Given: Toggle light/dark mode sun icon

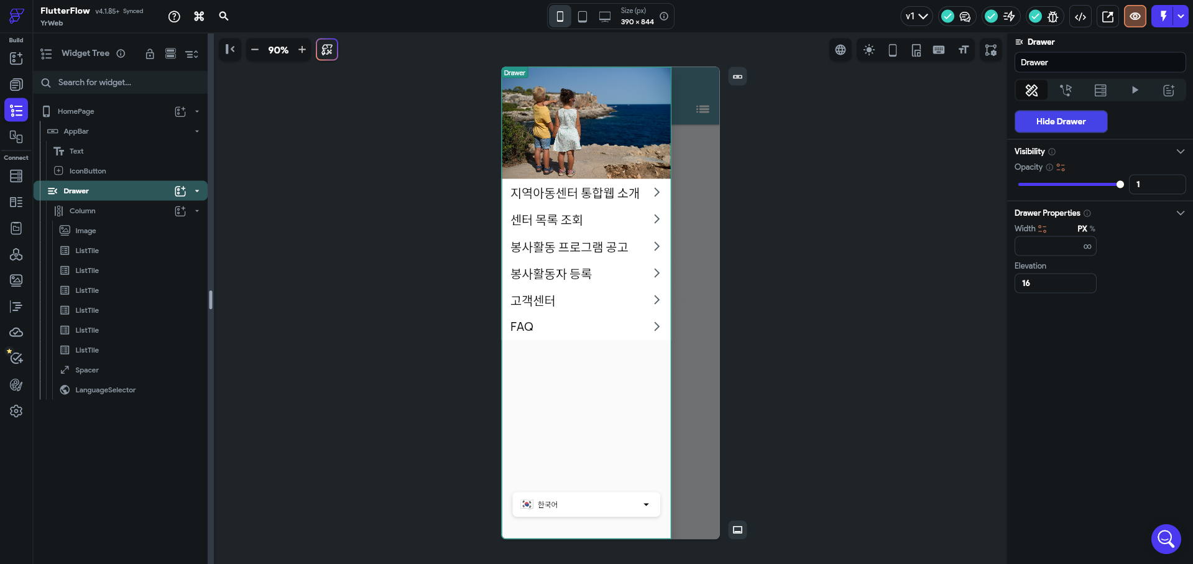Looking at the screenshot, I should (x=869, y=50).
